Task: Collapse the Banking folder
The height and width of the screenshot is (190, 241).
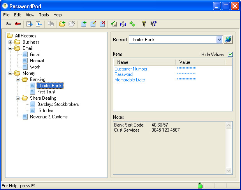Action: [x=18, y=79]
